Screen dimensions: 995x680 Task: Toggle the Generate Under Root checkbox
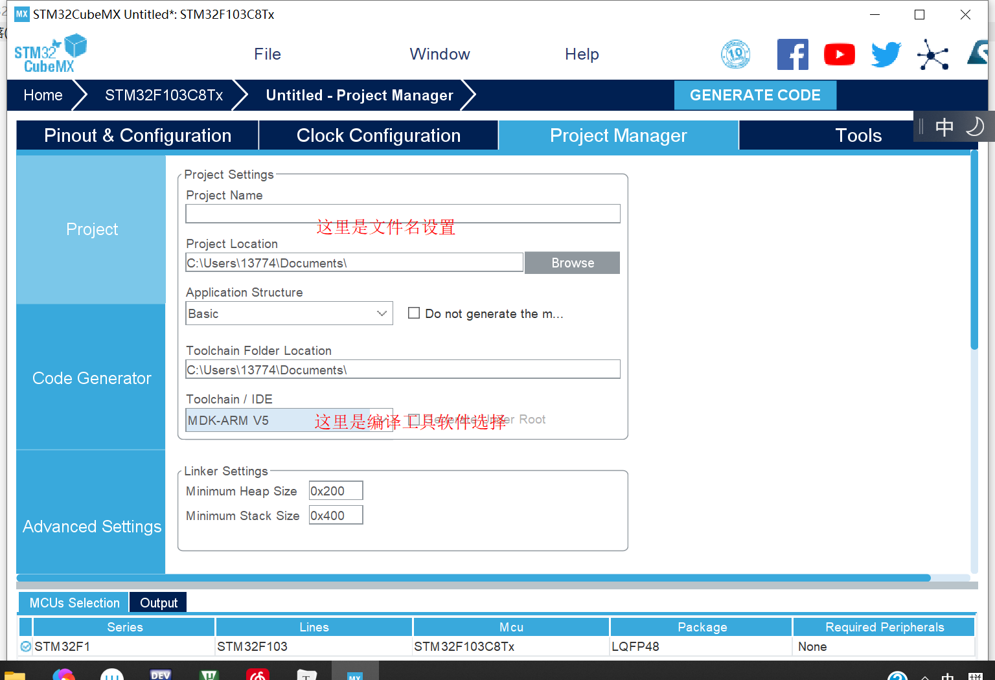414,420
